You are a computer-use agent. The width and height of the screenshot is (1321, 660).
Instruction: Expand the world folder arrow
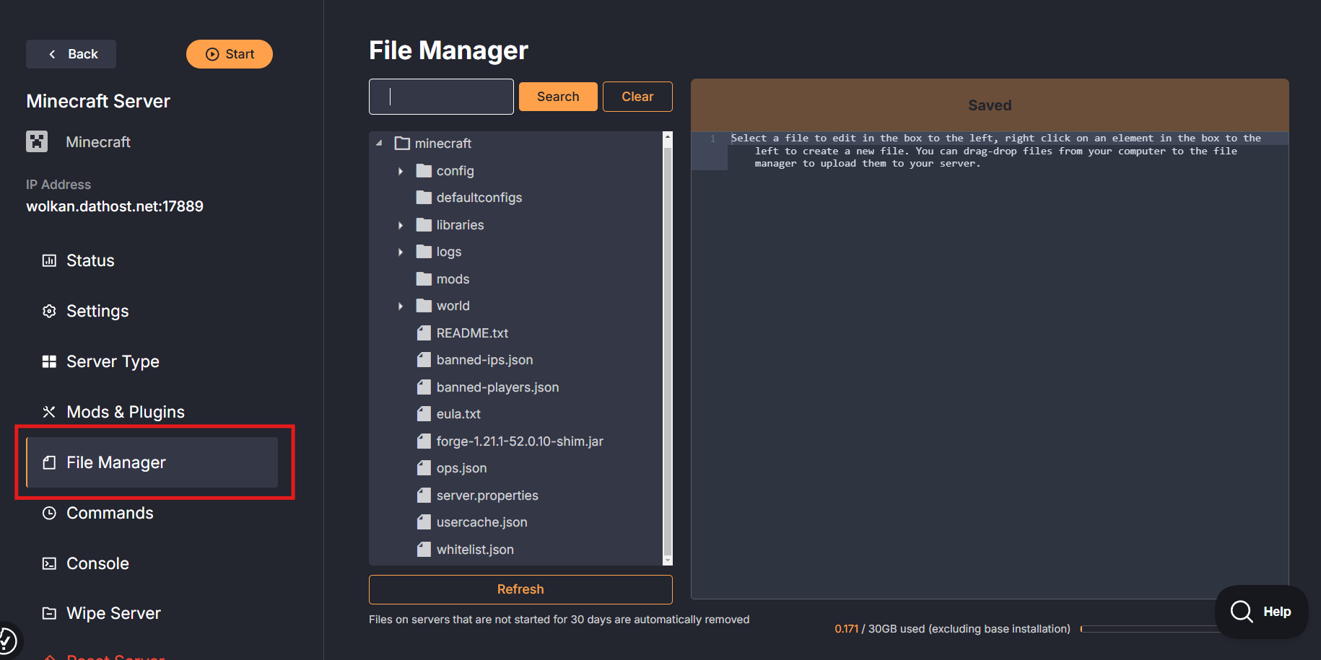[401, 306]
